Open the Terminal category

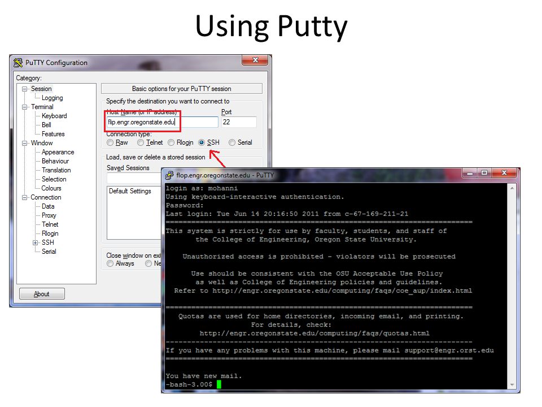click(x=42, y=107)
